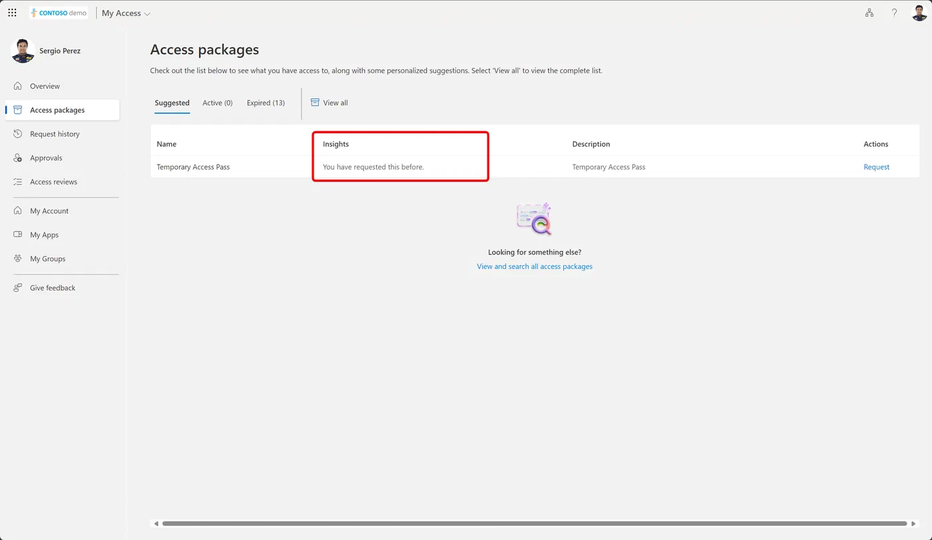This screenshot has height=540, width=932.
Task: Switch to the Active (0) tab
Action: (x=218, y=103)
